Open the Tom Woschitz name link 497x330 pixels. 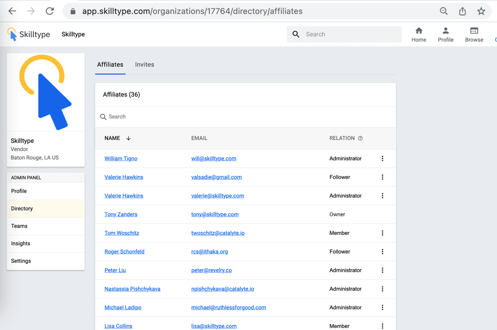tap(122, 233)
